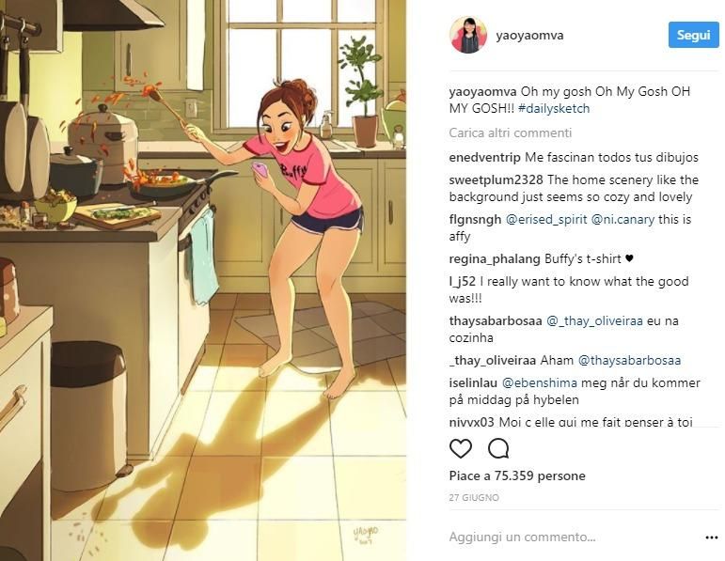Visit commenter iselinlau's profile
The width and height of the screenshot is (725, 561).
tap(473, 382)
